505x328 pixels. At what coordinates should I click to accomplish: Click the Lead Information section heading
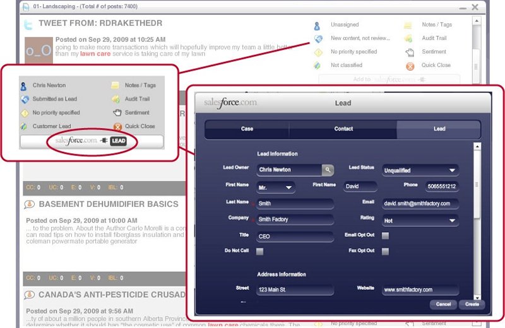tap(277, 154)
